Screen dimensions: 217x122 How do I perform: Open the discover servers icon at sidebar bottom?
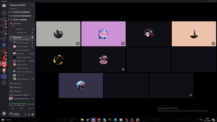coord(4,114)
